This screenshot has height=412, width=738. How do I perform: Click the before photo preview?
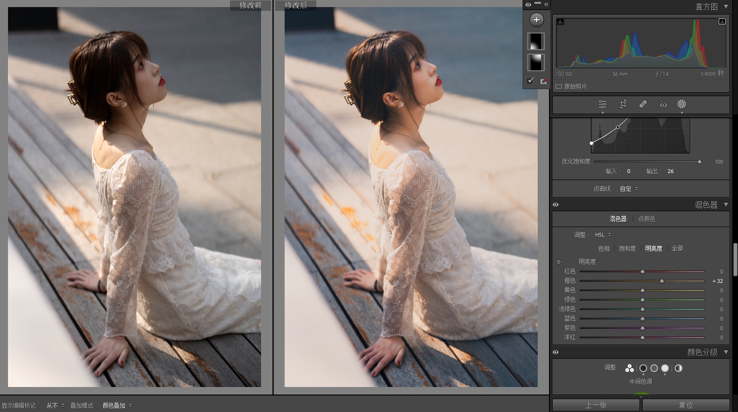coord(134,197)
